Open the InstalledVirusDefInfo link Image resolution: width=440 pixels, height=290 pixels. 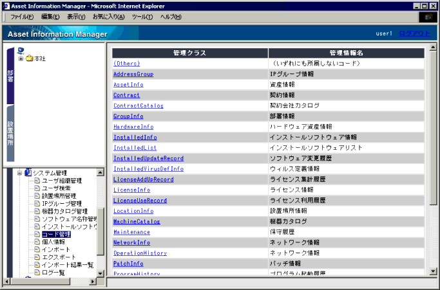[x=148, y=169]
